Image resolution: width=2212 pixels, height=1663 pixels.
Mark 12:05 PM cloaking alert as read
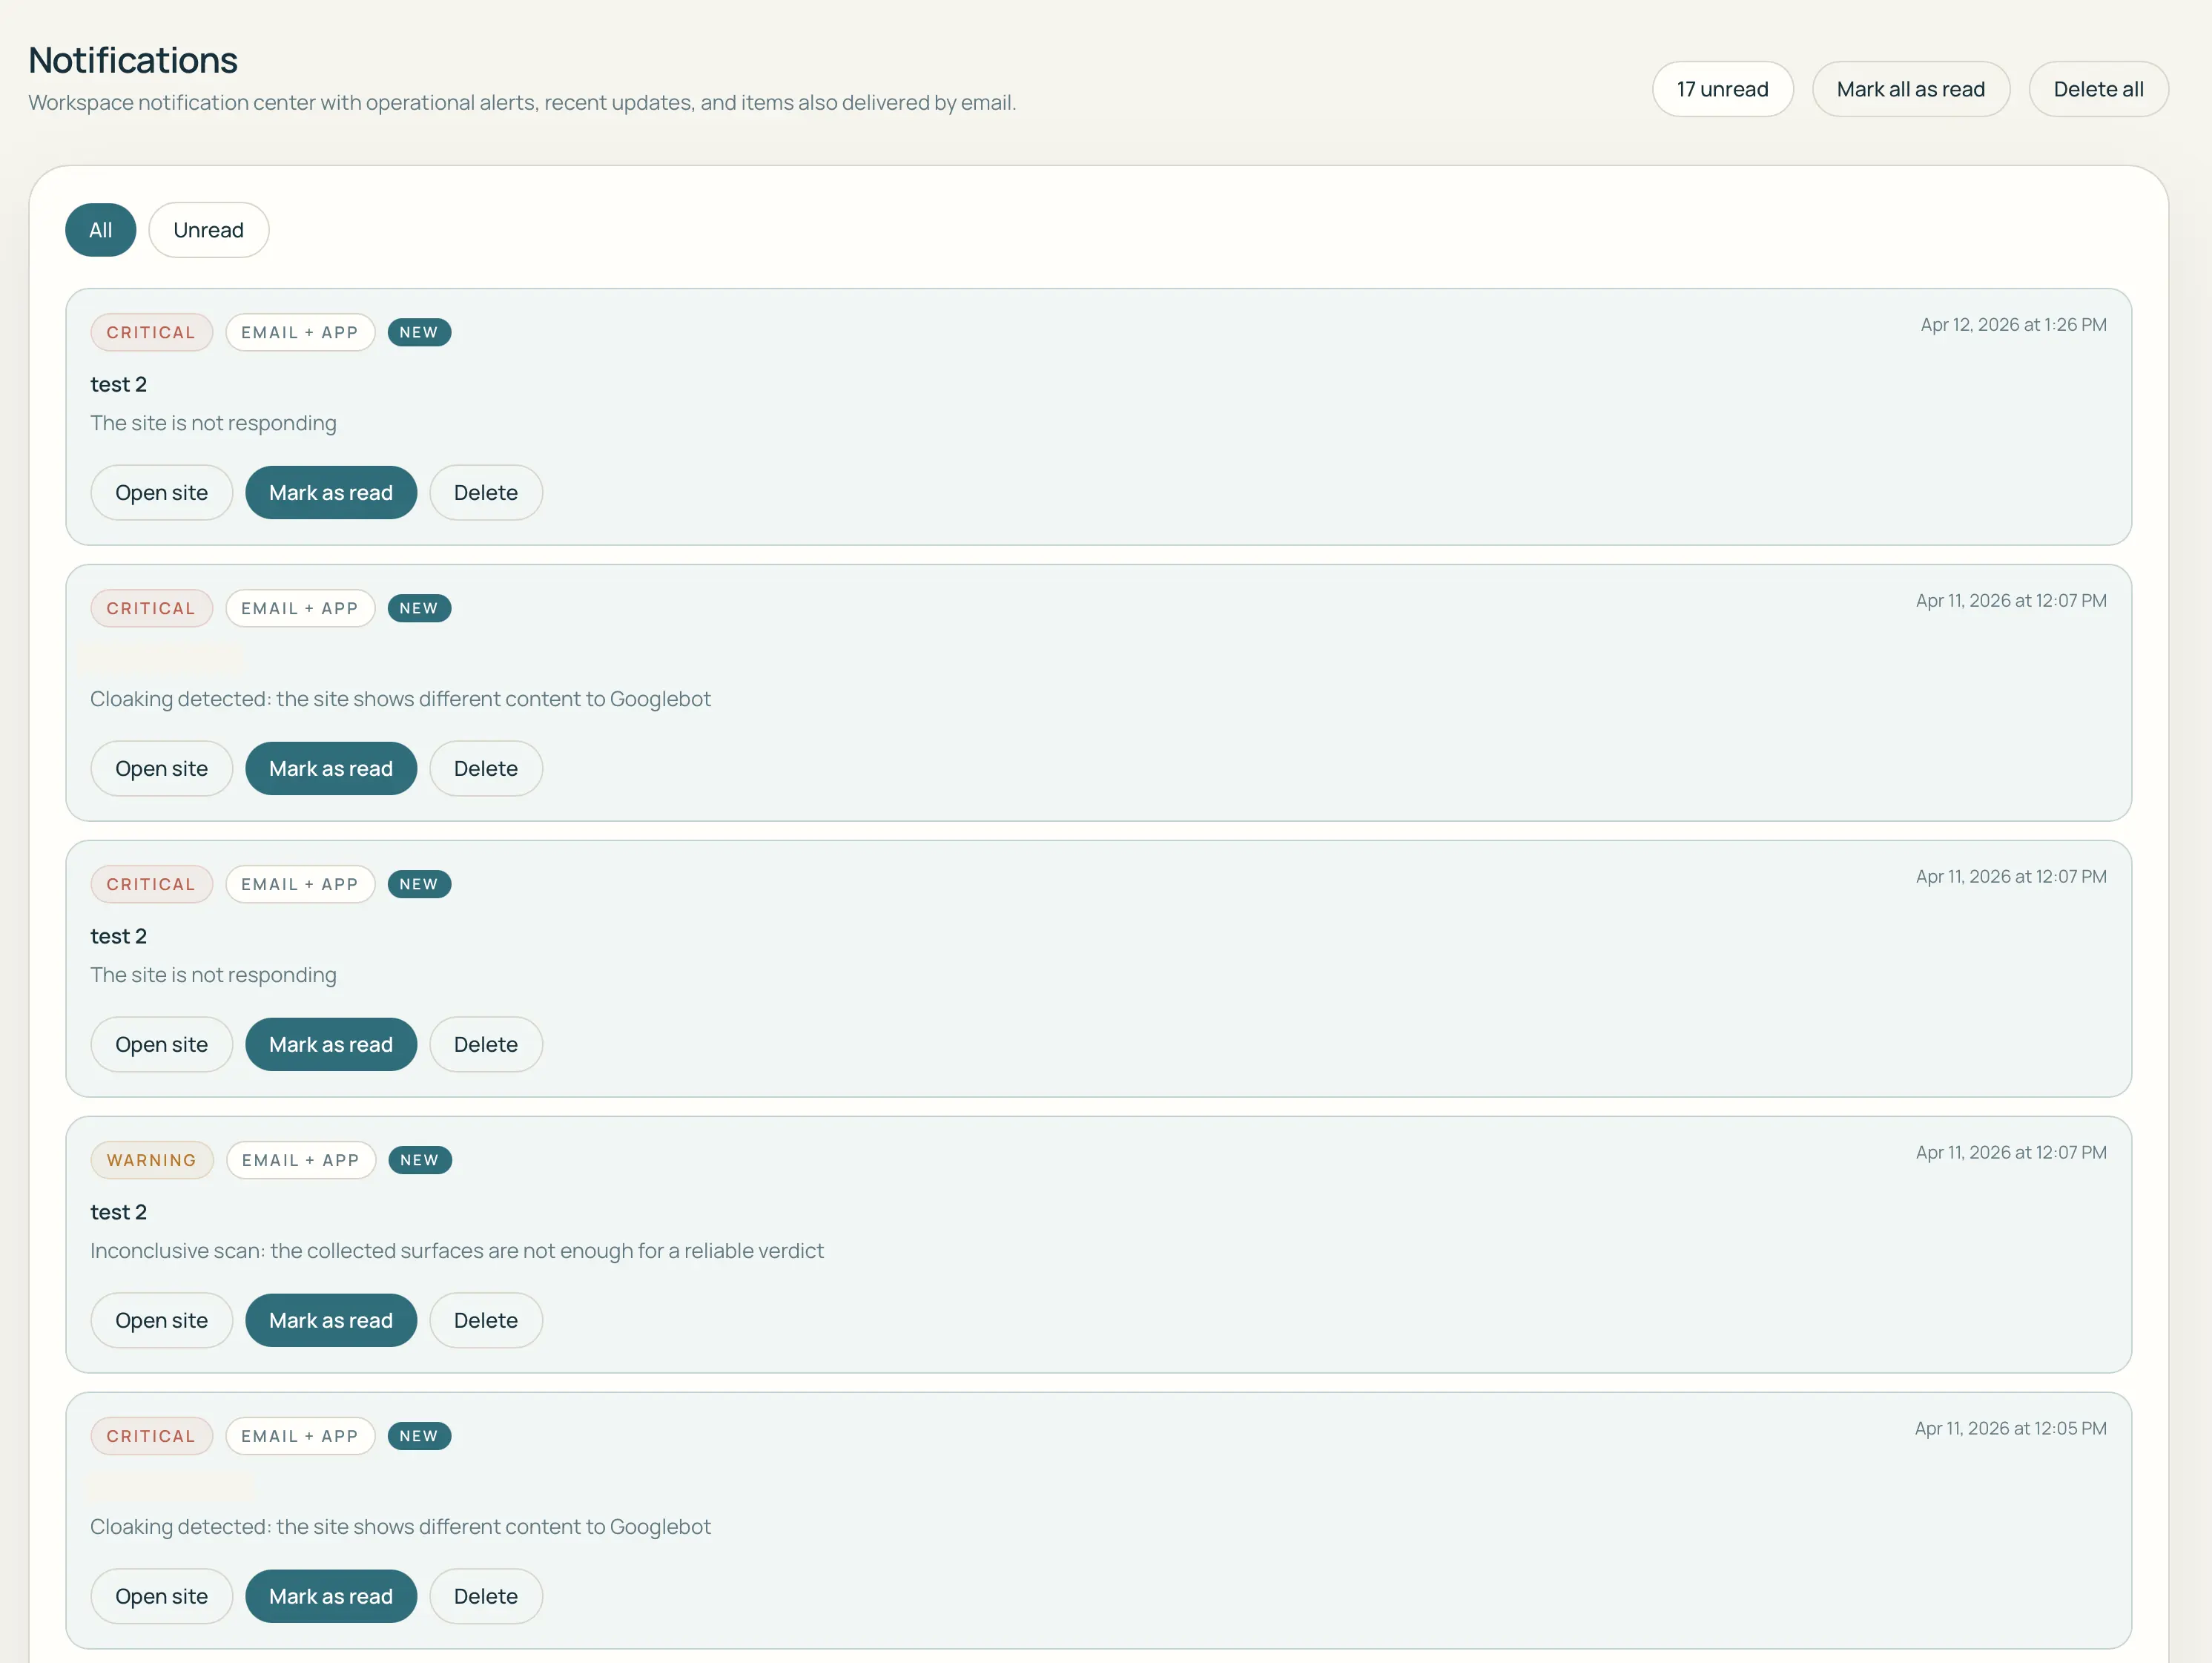pos(331,1597)
